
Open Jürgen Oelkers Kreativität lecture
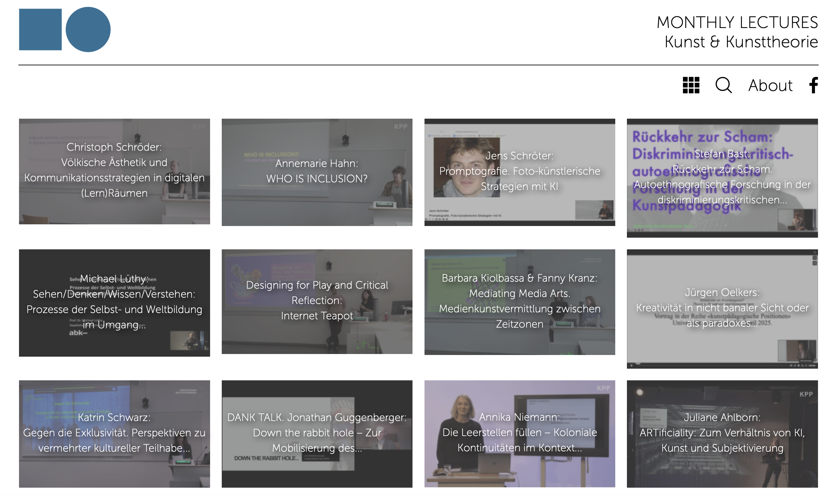click(722, 308)
